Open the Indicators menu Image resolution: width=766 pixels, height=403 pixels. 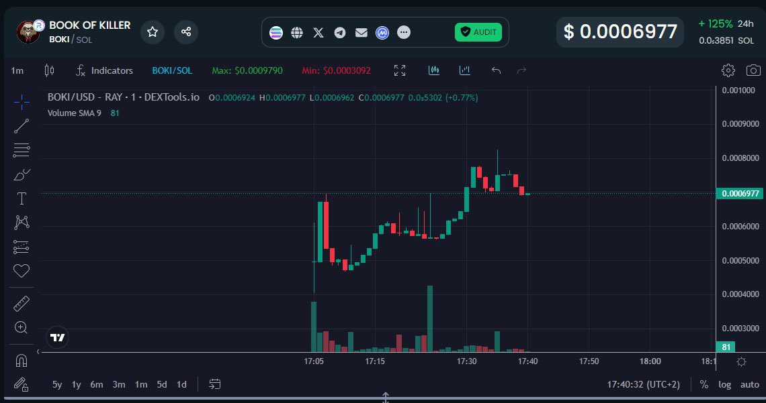105,70
